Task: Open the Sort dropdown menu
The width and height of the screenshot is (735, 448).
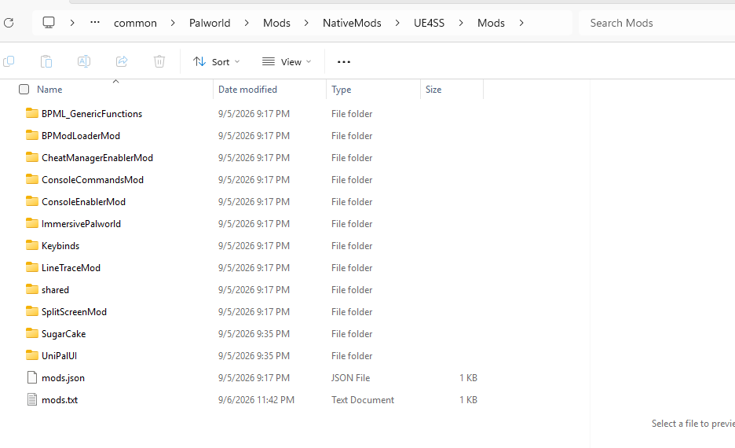Action: [x=217, y=62]
